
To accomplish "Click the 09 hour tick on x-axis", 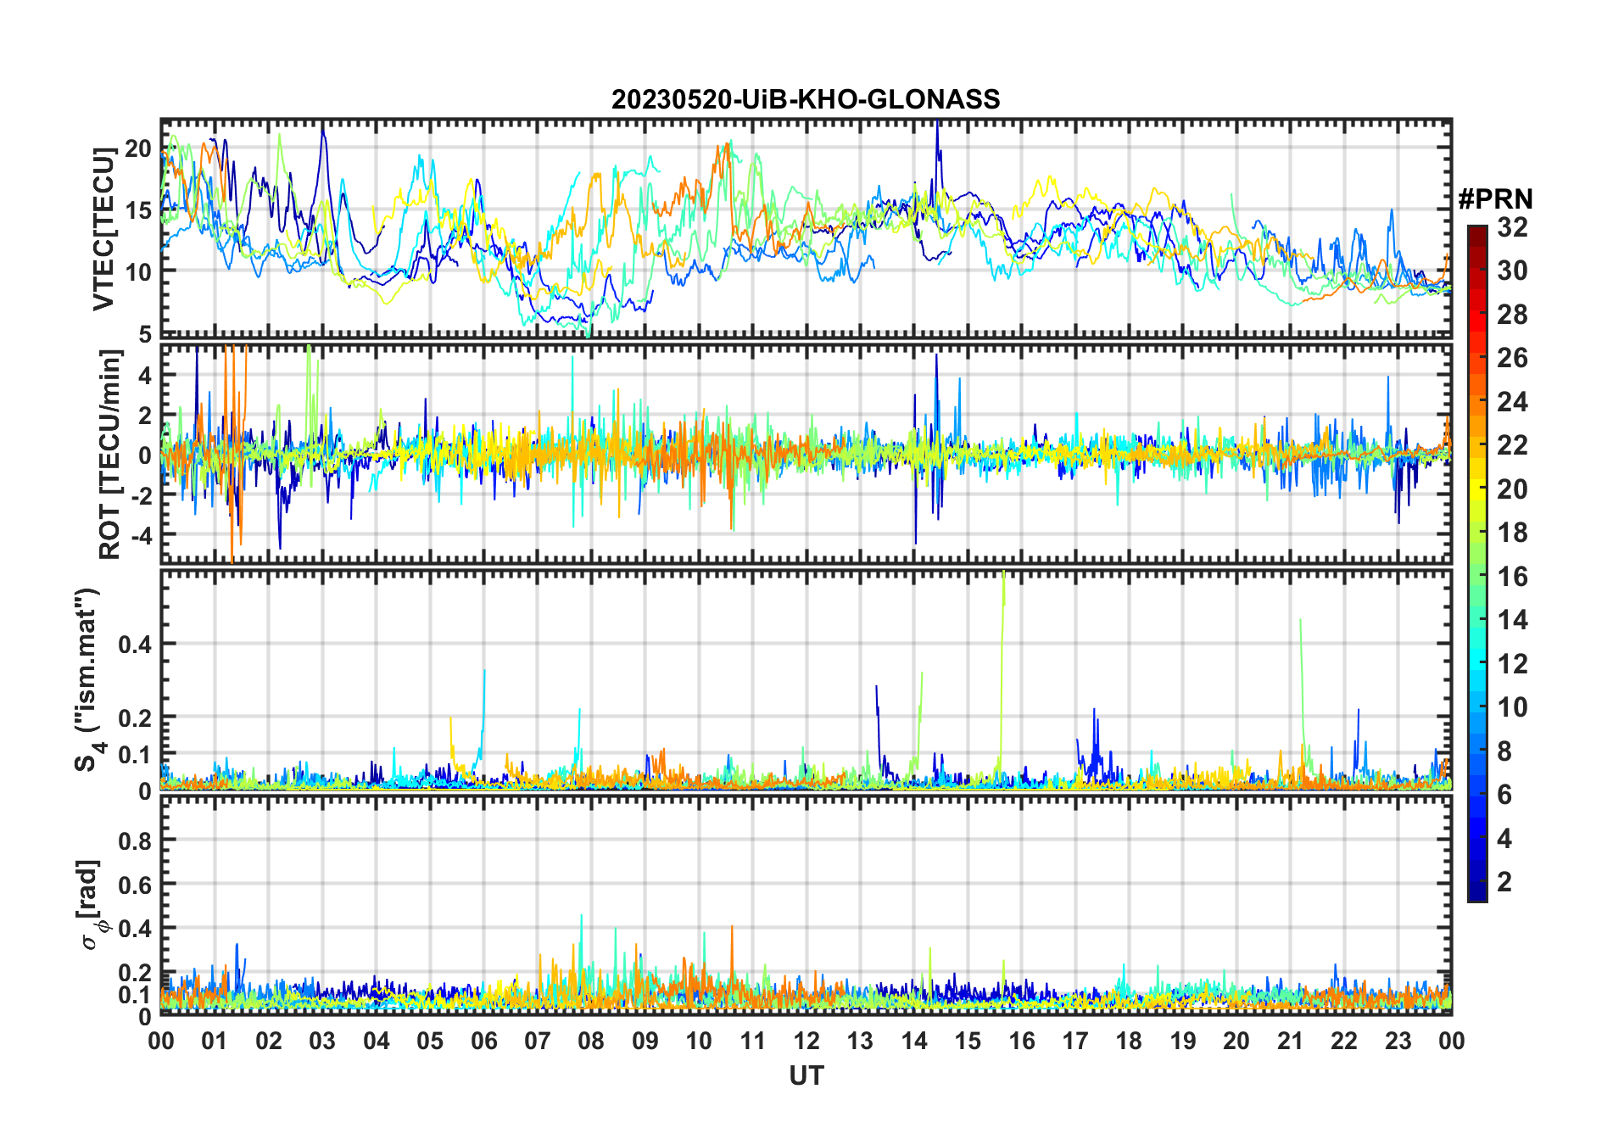I will pyautogui.click(x=645, y=1041).
